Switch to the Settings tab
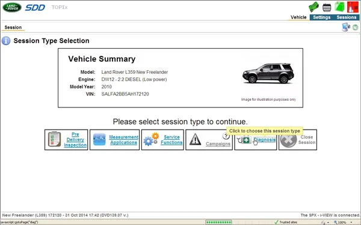361x225 pixels. pos(321,17)
